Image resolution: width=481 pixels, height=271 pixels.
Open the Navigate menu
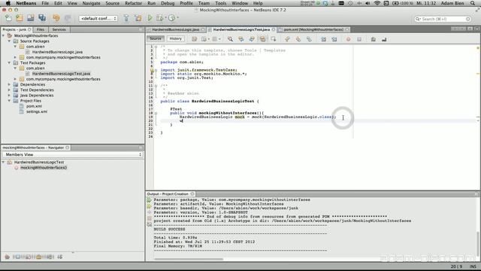[91, 3]
